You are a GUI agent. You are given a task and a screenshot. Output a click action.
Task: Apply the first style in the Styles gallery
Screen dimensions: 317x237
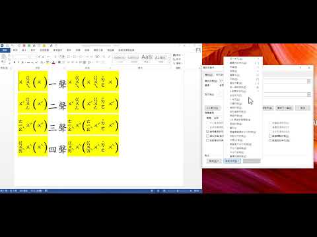click(x=120, y=58)
